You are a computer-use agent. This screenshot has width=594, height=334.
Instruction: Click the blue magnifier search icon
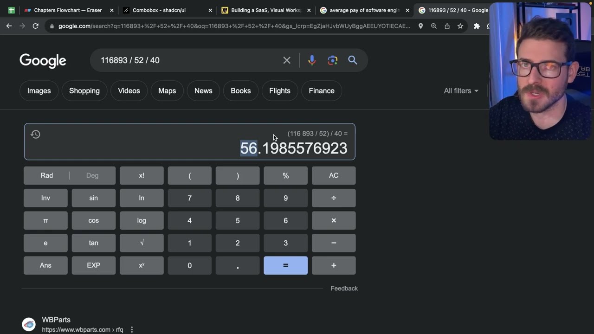(353, 60)
